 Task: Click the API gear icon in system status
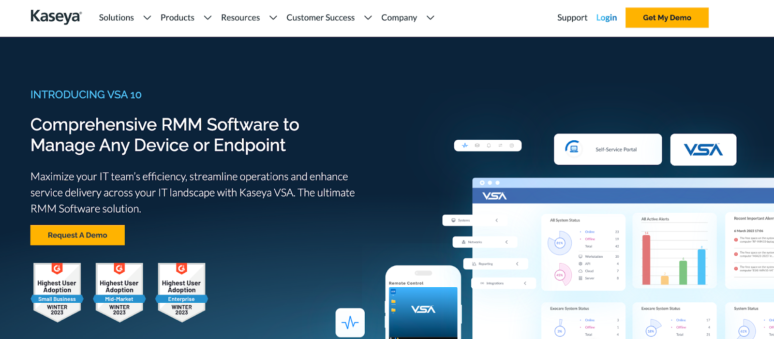point(580,264)
